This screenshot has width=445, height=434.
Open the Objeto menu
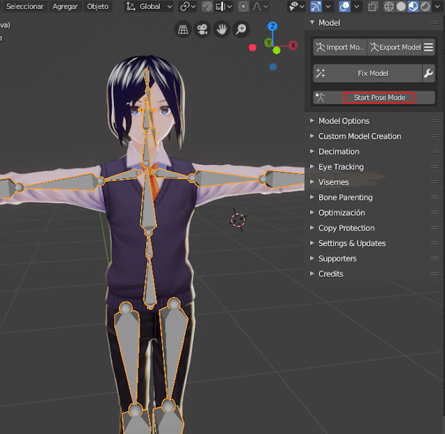pyautogui.click(x=97, y=6)
